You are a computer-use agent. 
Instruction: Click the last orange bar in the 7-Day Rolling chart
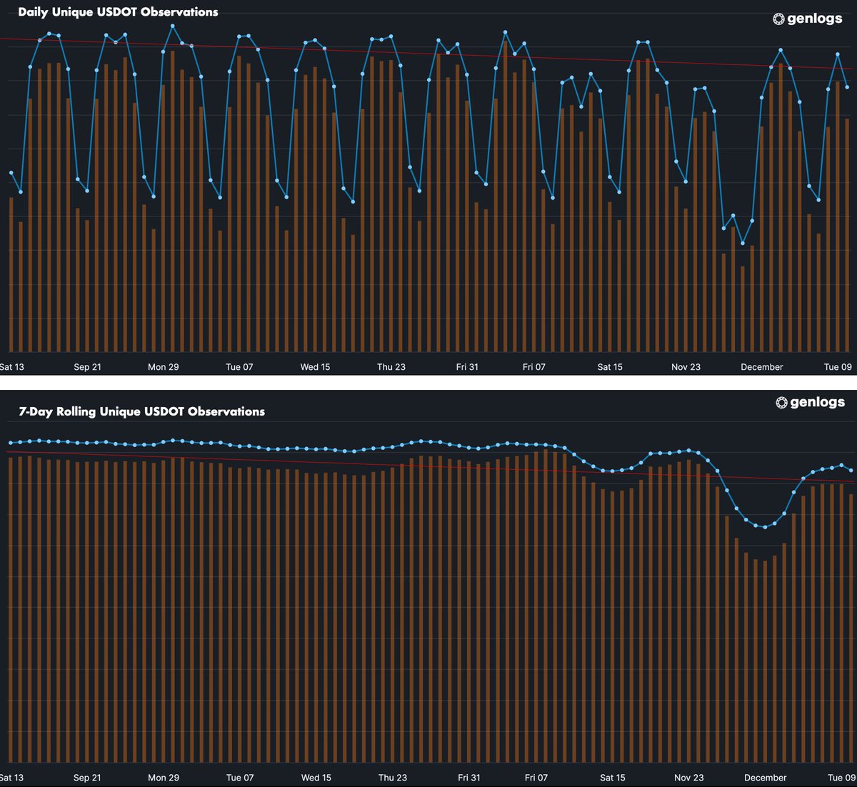851,628
